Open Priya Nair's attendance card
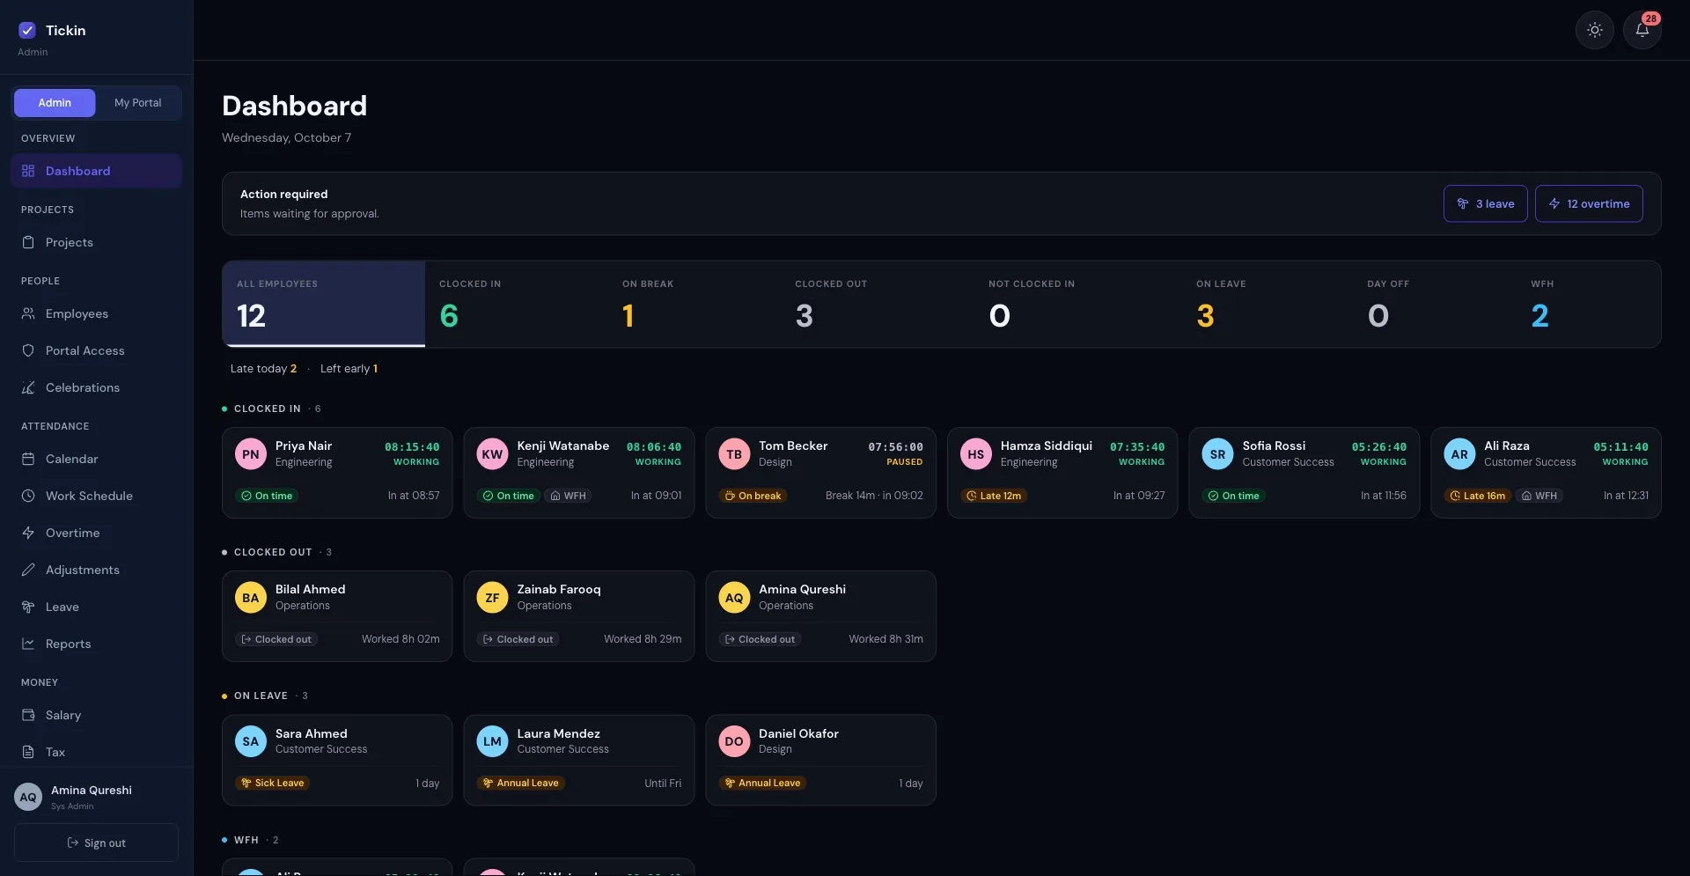Image resolution: width=1690 pixels, height=876 pixels. pyautogui.click(x=337, y=473)
